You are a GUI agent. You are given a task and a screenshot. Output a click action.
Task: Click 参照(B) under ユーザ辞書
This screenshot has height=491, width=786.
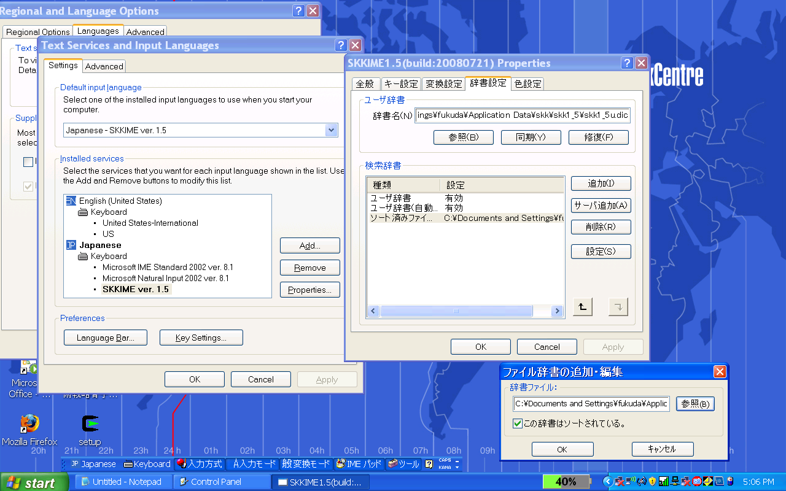(464, 137)
